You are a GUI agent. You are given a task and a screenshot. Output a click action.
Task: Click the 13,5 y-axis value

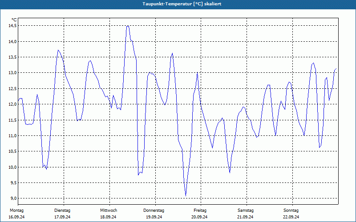click(x=12, y=57)
